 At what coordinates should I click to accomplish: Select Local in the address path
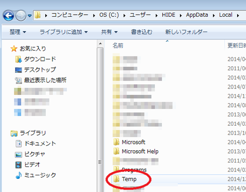click(x=225, y=15)
